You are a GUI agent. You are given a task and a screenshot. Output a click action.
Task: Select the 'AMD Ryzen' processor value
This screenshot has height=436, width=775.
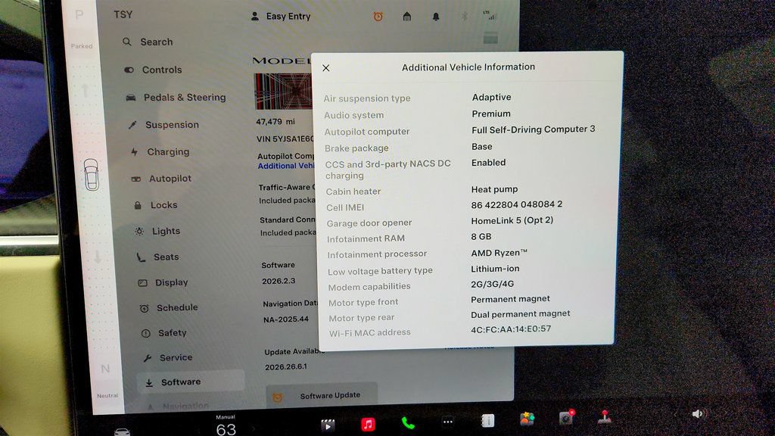pos(499,253)
